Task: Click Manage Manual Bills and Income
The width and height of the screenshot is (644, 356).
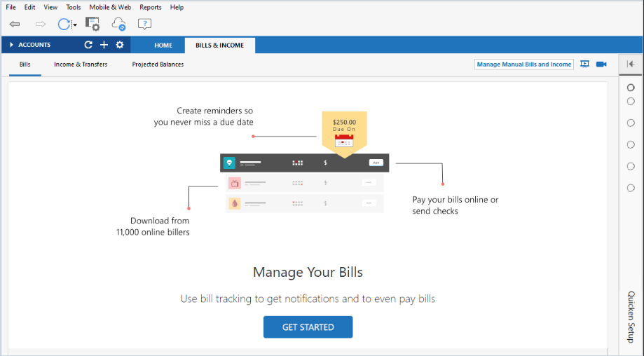Action: point(523,64)
